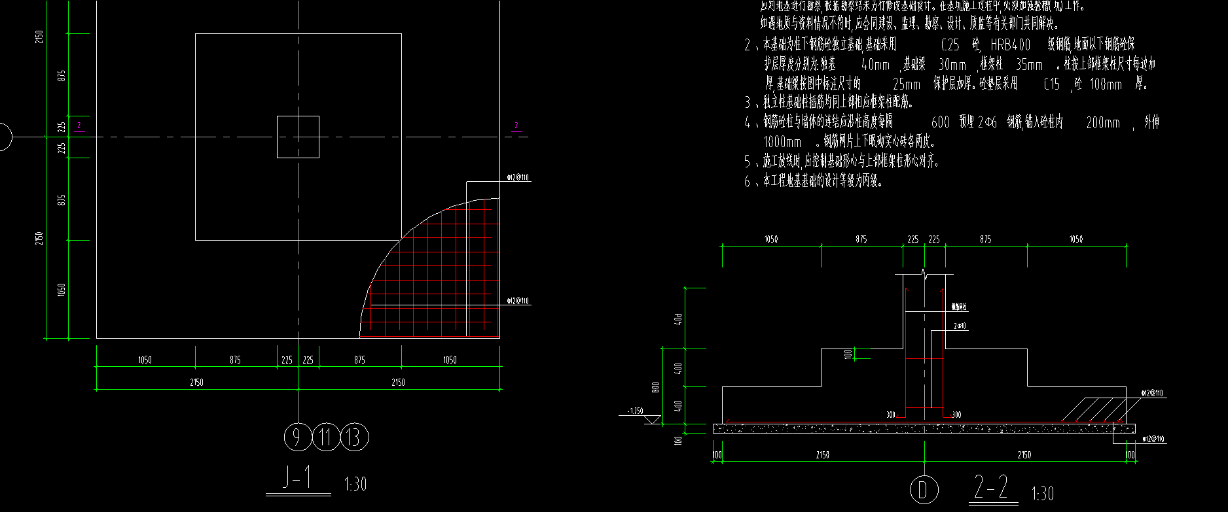The height and width of the screenshot is (512, 1228).
Task: Click the '200mm' anchorage value
Action: (x=1103, y=122)
